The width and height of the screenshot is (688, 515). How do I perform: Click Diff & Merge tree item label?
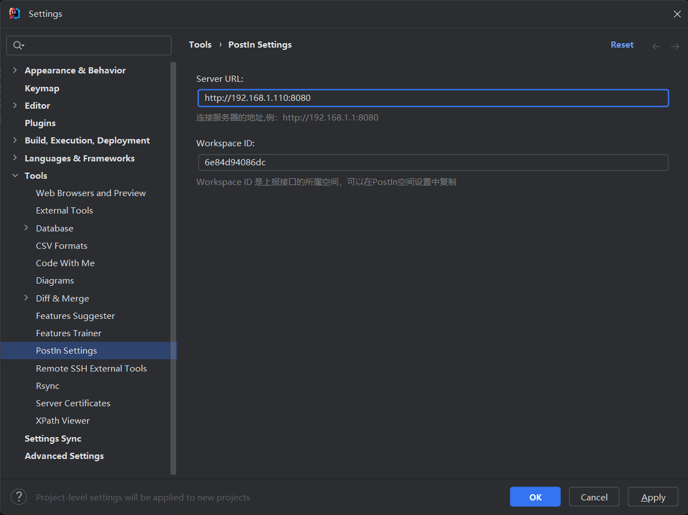click(62, 298)
